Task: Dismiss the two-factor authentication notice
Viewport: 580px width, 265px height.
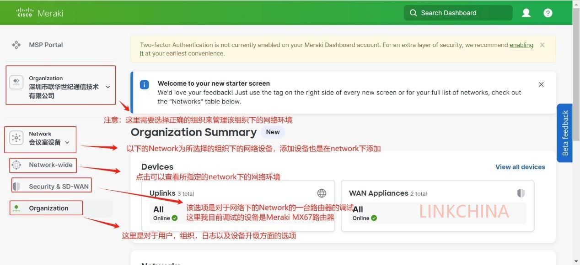Action: click(x=542, y=45)
